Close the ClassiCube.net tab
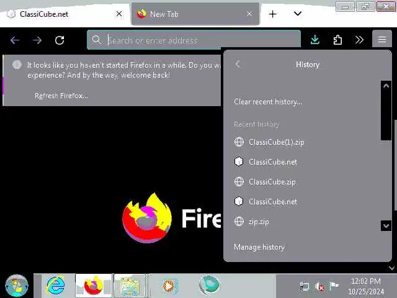The height and width of the screenshot is (298, 397). (x=119, y=14)
